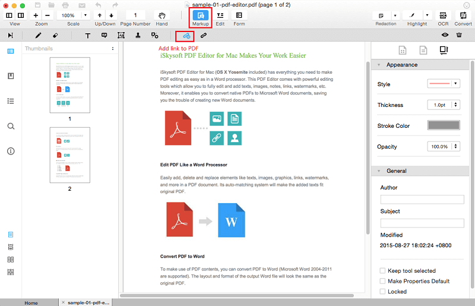Collapse the General section
Screen dimensions: 475x306
point(379,171)
